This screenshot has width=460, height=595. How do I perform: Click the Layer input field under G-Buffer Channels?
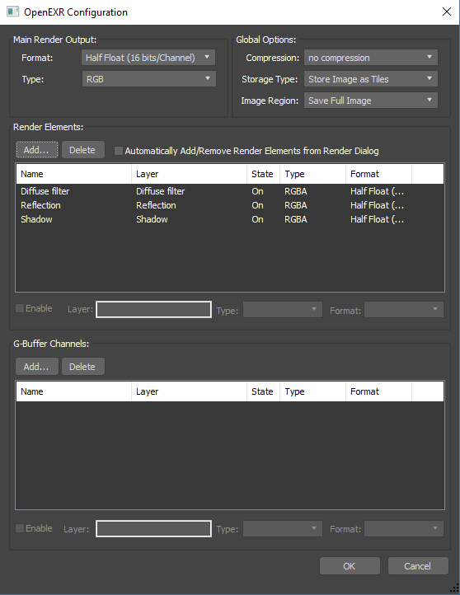click(x=153, y=528)
